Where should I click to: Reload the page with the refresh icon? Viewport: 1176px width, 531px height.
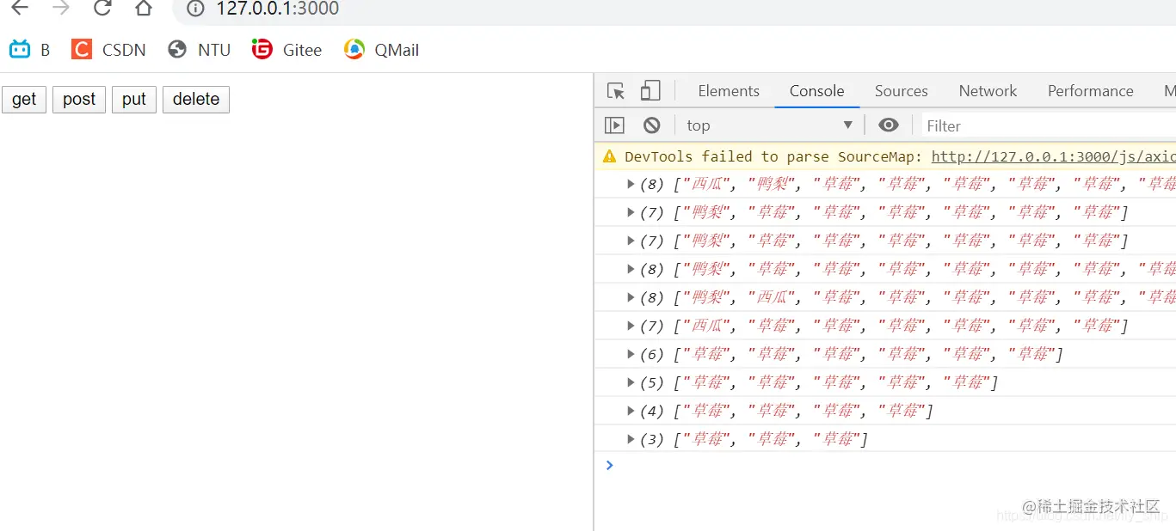click(102, 9)
